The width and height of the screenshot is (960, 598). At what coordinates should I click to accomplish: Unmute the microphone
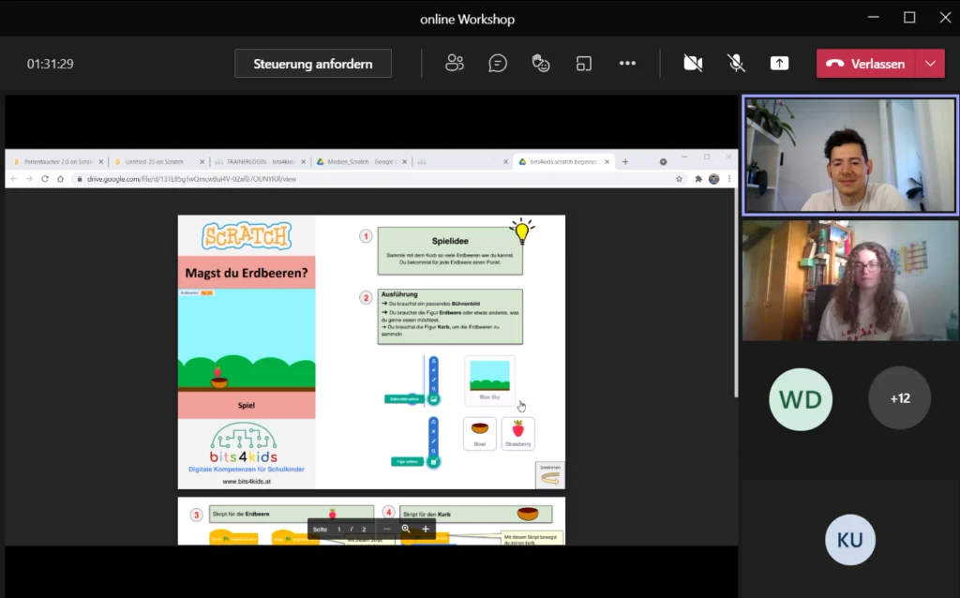click(736, 63)
